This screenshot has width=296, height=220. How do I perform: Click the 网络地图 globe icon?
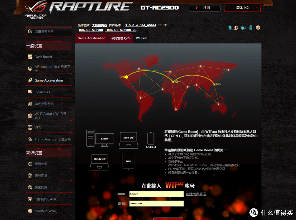pos(30,164)
